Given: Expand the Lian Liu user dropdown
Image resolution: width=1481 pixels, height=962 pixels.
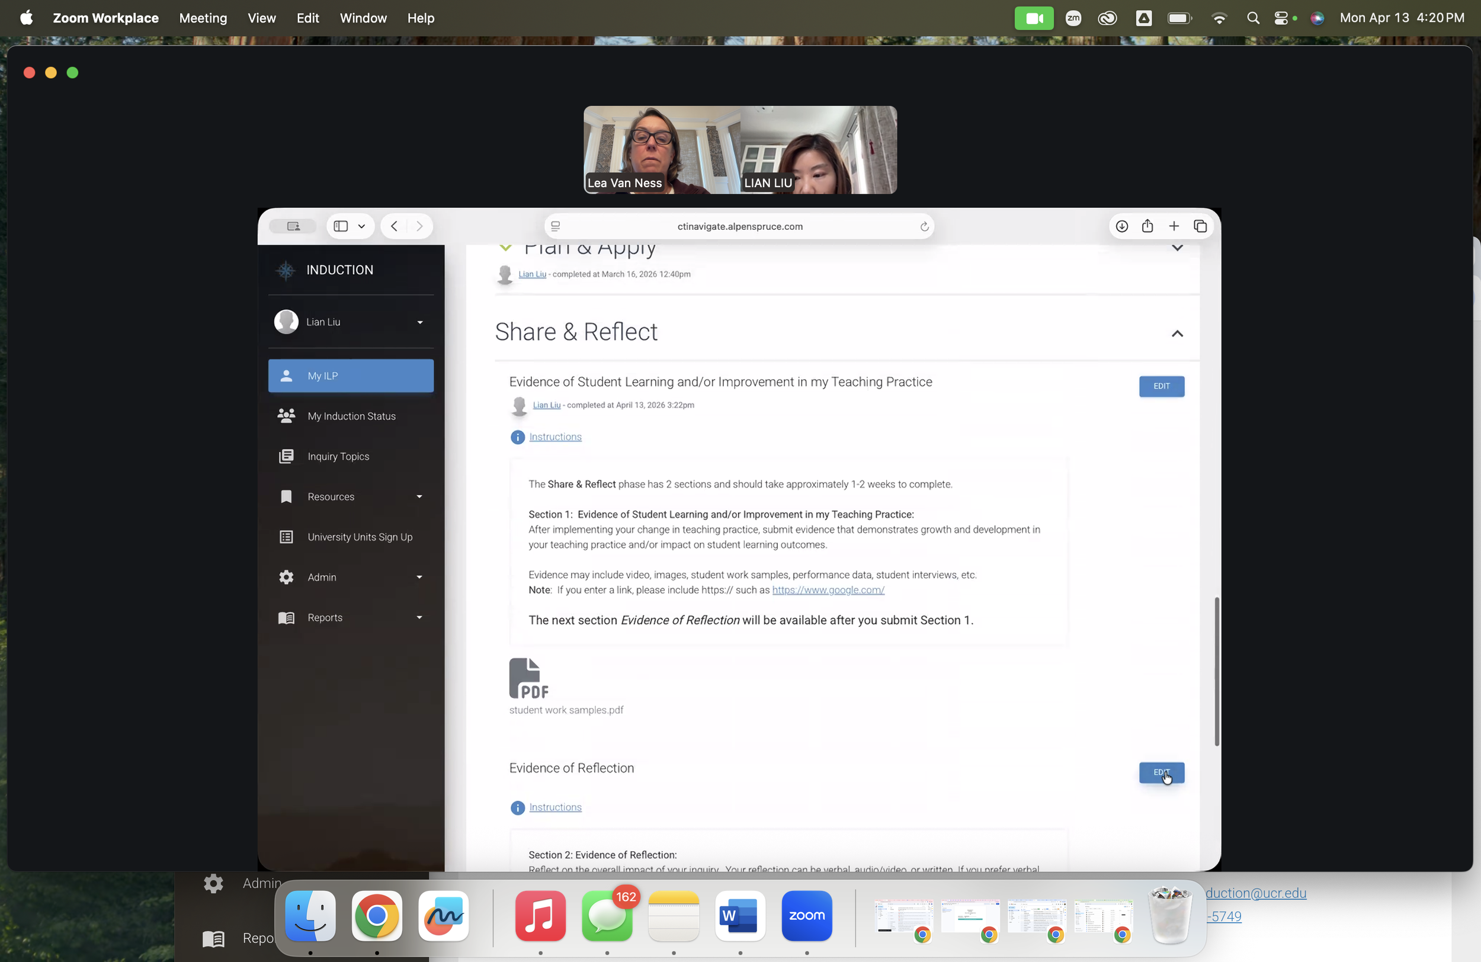Looking at the screenshot, I should (419, 322).
